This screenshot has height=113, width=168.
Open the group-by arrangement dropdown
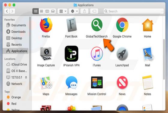pyautogui.click(x=62, y=11)
